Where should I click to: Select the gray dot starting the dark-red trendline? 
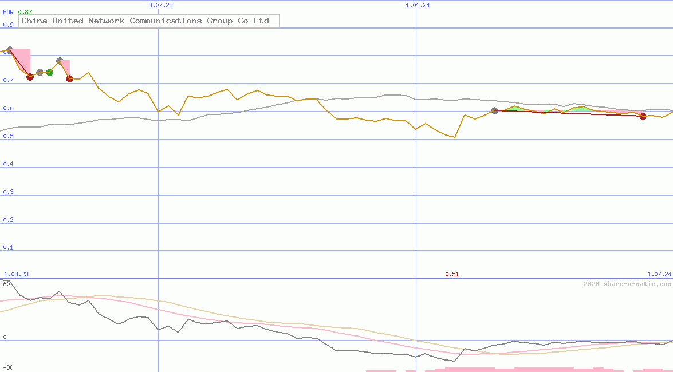[x=494, y=110]
